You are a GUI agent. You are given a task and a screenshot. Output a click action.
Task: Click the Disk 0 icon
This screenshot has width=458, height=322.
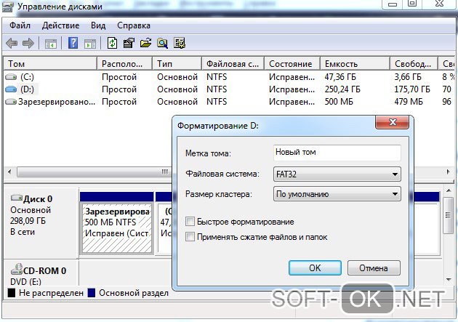16,198
